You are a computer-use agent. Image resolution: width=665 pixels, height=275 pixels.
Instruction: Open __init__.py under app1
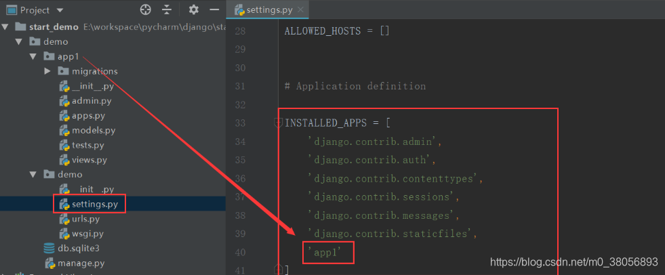point(93,86)
